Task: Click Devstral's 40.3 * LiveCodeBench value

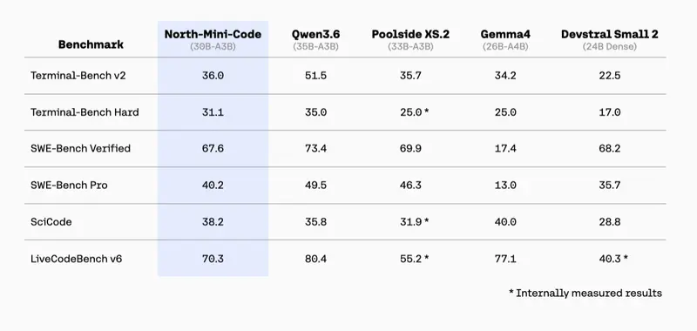Action: tap(613, 259)
